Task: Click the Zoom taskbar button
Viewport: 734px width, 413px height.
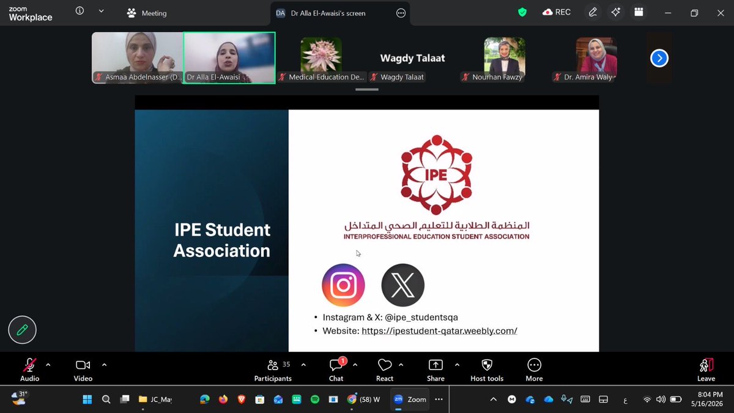Action: [x=409, y=400]
